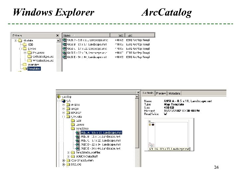Sort Explorer files by Size column
The width and height of the screenshot is (239, 179).
(x=118, y=35)
